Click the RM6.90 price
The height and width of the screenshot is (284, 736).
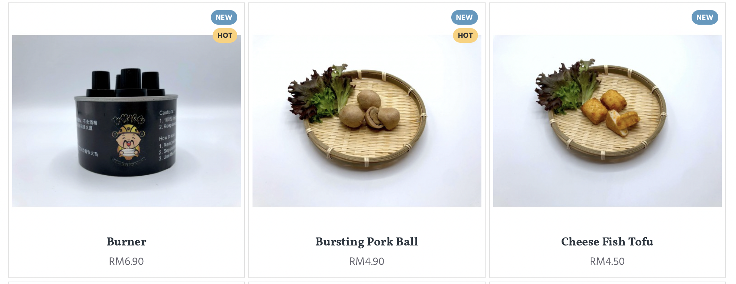(126, 261)
